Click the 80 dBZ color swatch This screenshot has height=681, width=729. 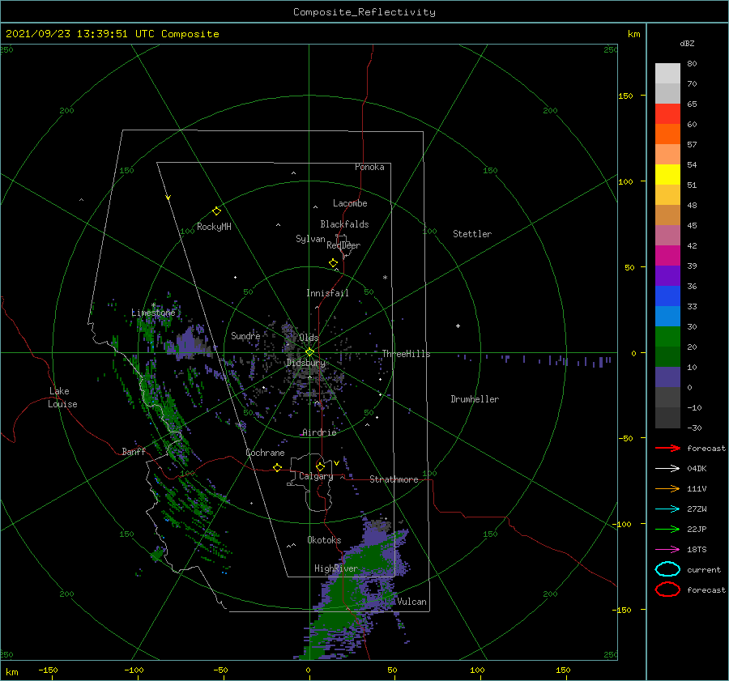pyautogui.click(x=667, y=73)
